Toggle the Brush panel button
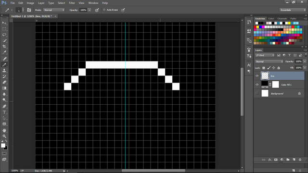This screenshot has width=308, height=173. (x=29, y=10)
